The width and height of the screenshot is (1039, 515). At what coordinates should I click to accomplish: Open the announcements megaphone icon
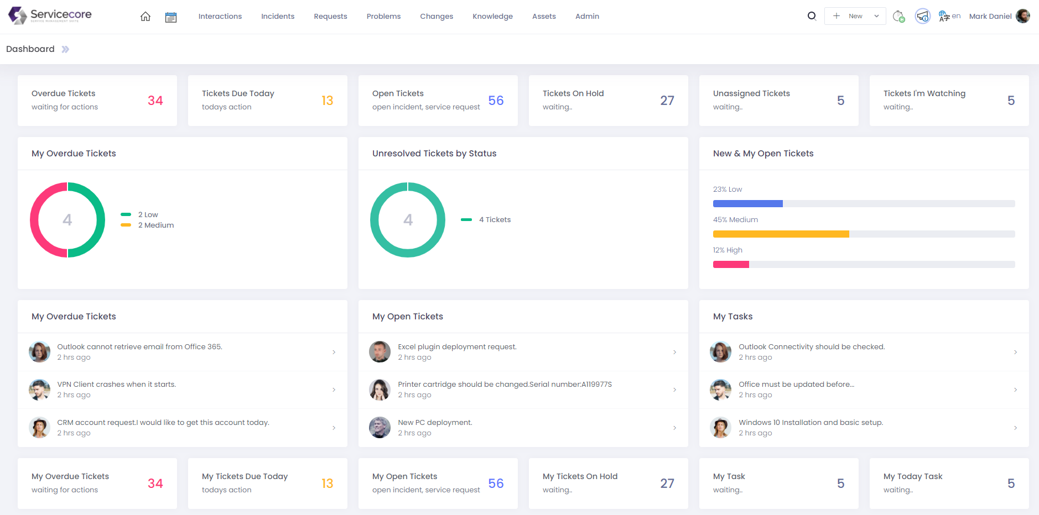[x=922, y=16]
